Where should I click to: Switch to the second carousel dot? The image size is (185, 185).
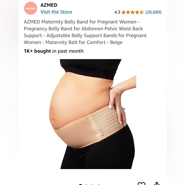[86, 184]
